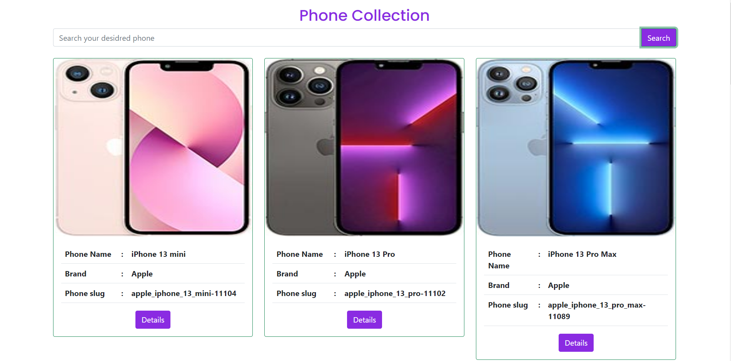Click the purple Search button
The width and height of the screenshot is (731, 361).
(x=658, y=38)
